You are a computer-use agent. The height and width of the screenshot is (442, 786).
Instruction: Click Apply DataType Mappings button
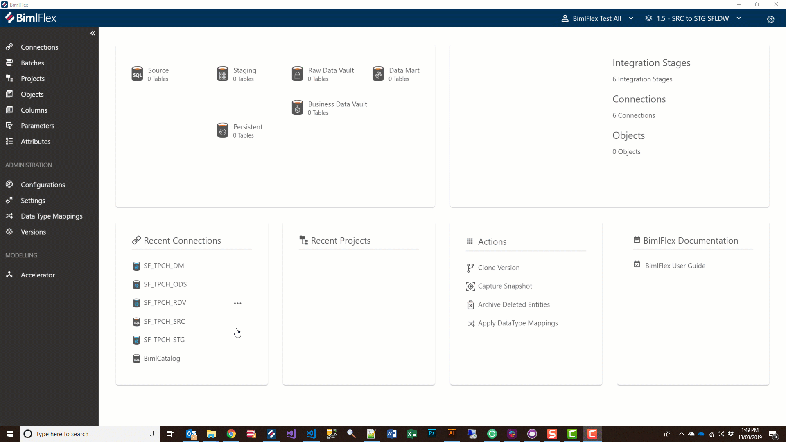pyautogui.click(x=518, y=323)
